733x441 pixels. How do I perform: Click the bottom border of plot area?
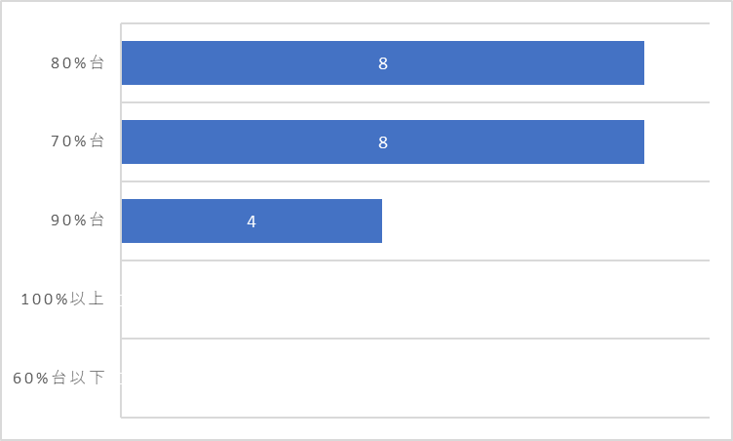pyautogui.click(x=415, y=418)
